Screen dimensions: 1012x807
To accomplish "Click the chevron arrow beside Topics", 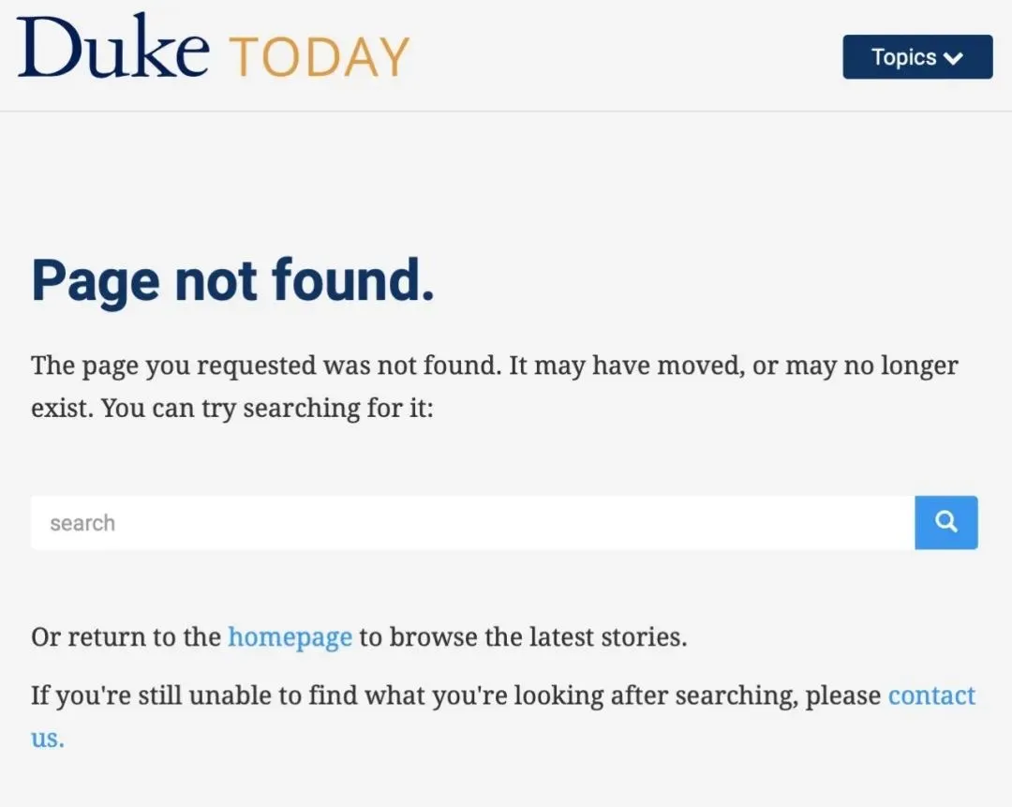I will point(954,59).
